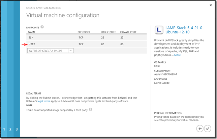
Task: Click the PUBLIC PORT column header
Action: (x=108, y=32)
